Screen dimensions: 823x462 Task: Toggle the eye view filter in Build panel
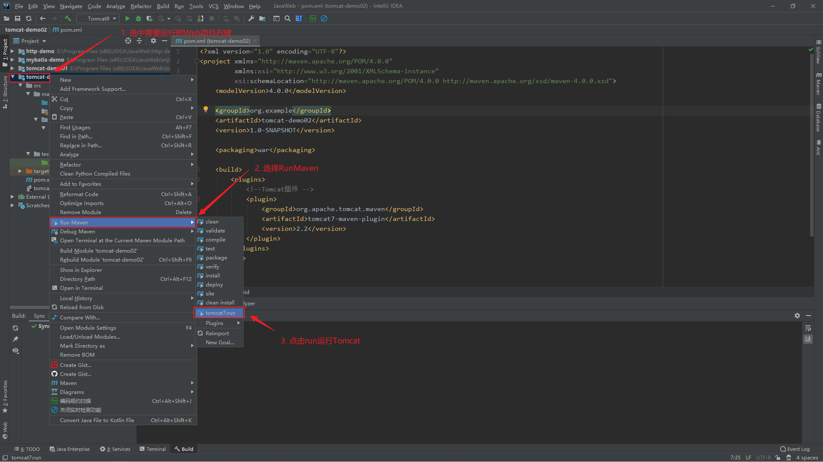click(15, 351)
